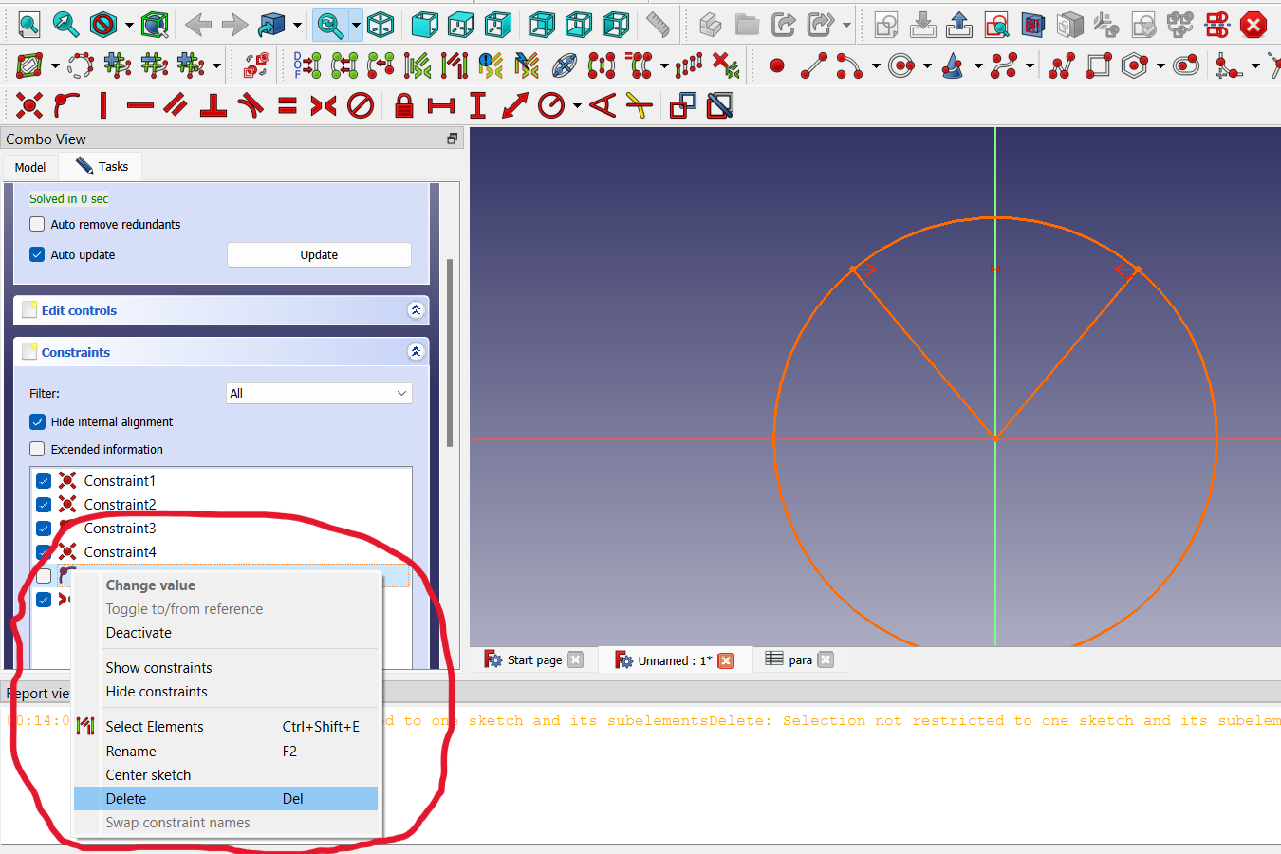
Task: Apply the Angle constraint
Action: pos(603,104)
